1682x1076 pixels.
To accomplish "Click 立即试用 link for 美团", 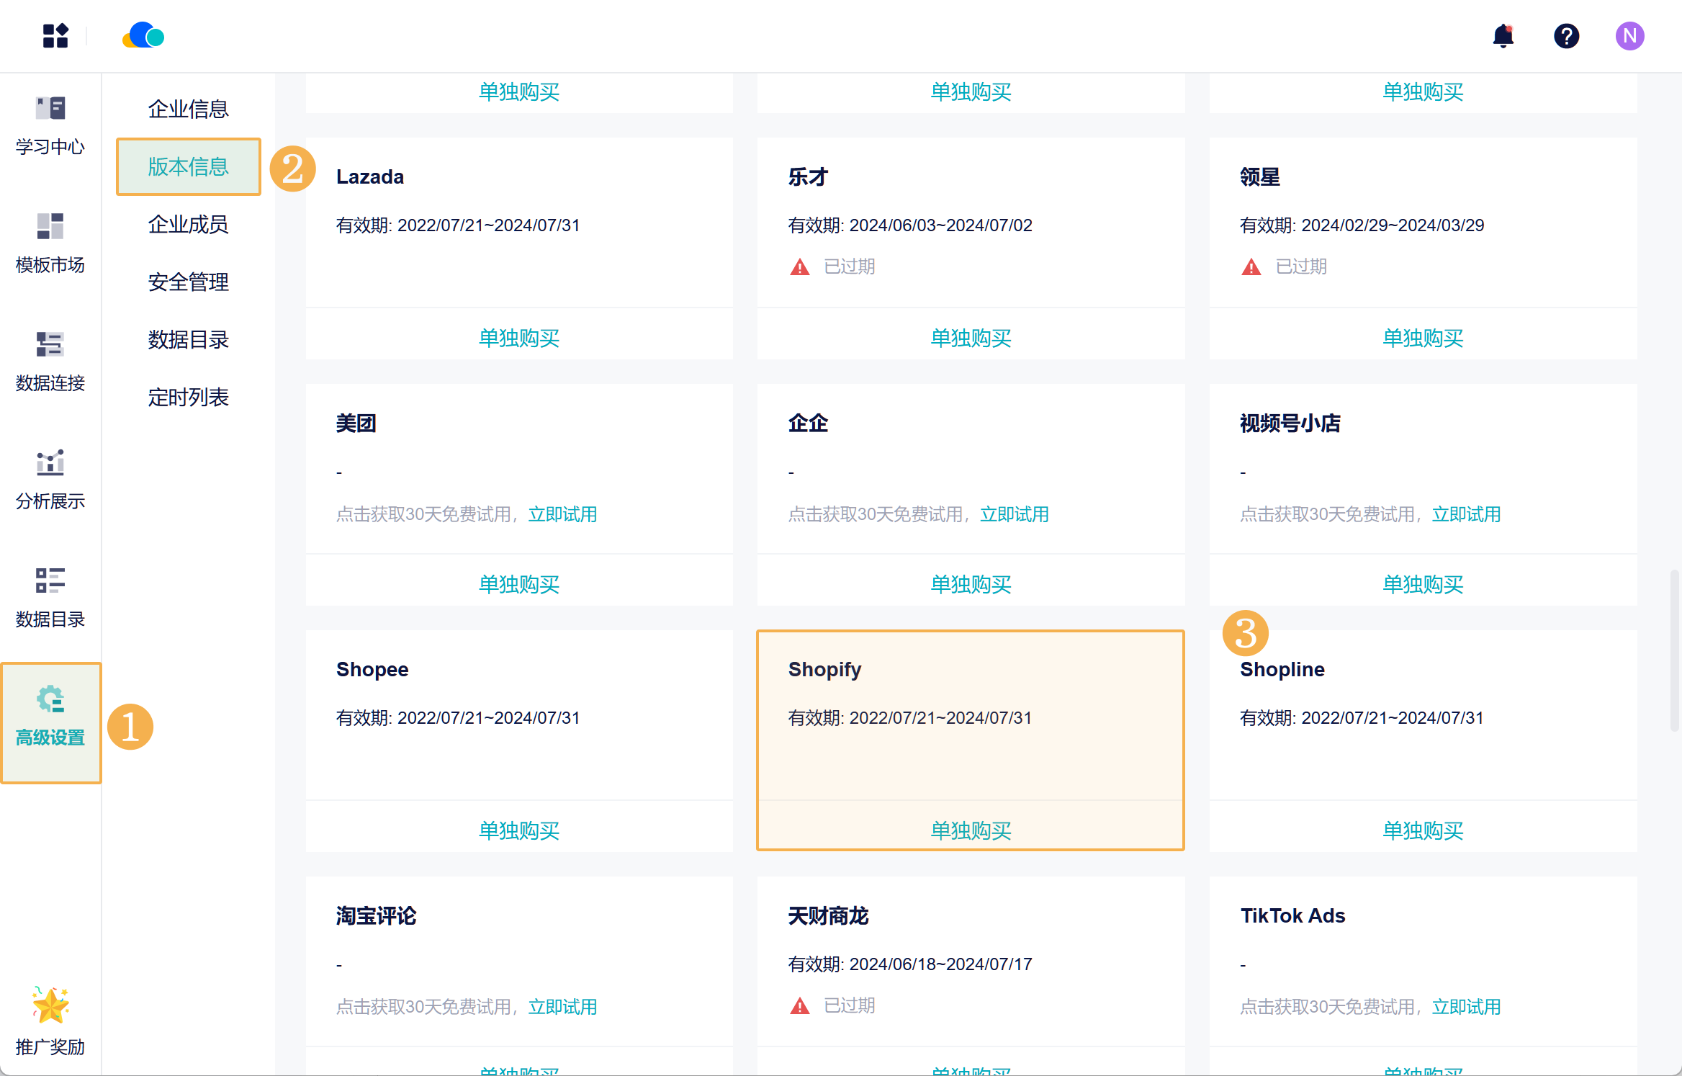I will [x=562, y=514].
